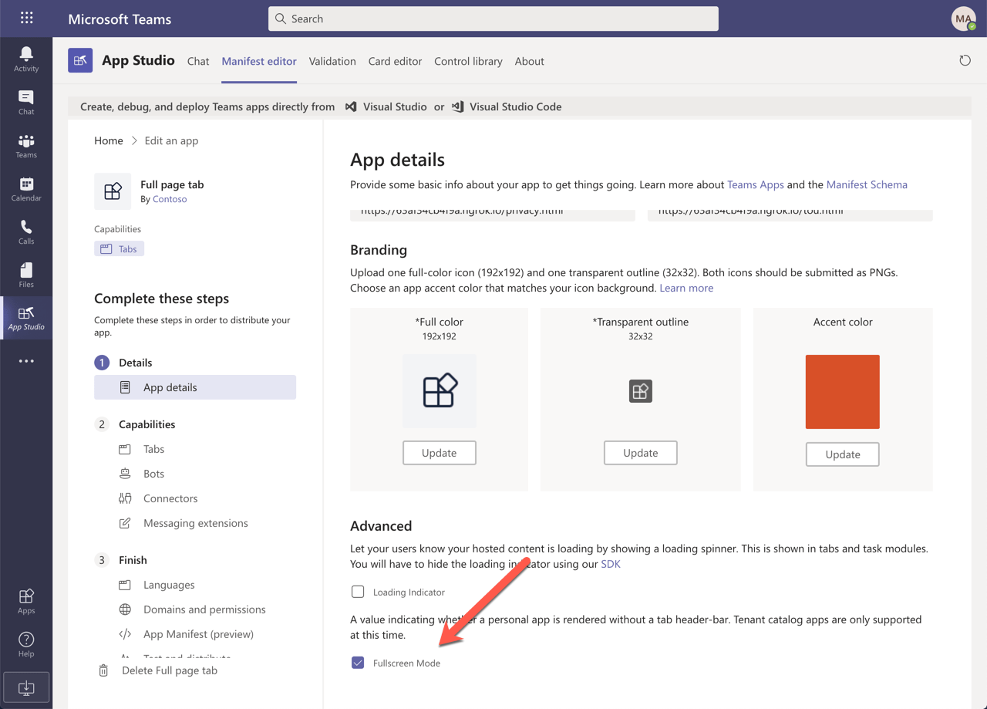Click Update under Full color icon

[x=440, y=453]
